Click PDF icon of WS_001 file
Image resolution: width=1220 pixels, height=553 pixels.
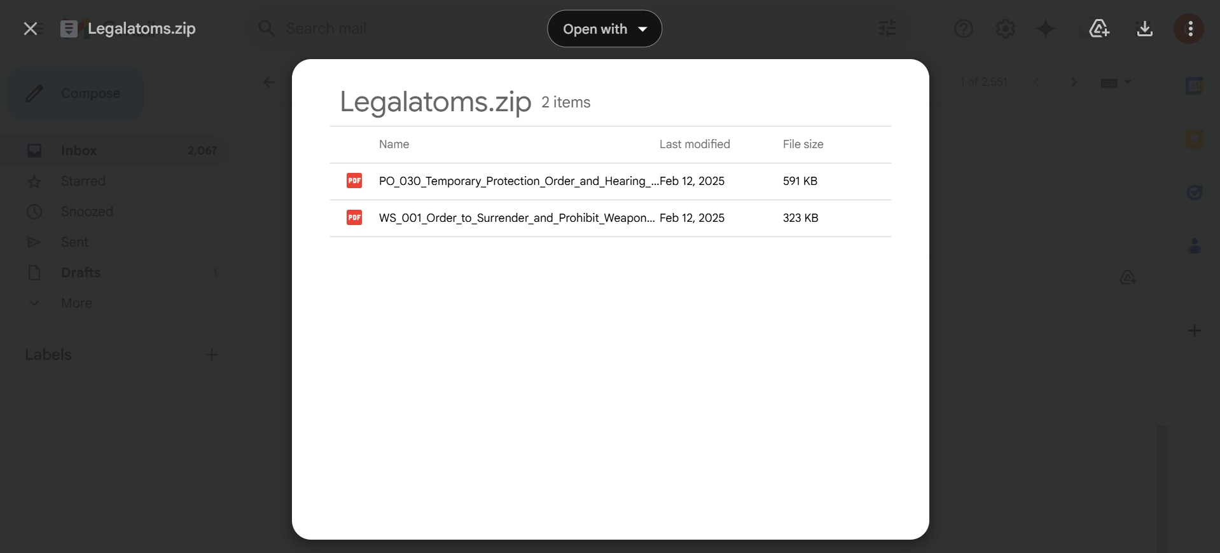(354, 217)
